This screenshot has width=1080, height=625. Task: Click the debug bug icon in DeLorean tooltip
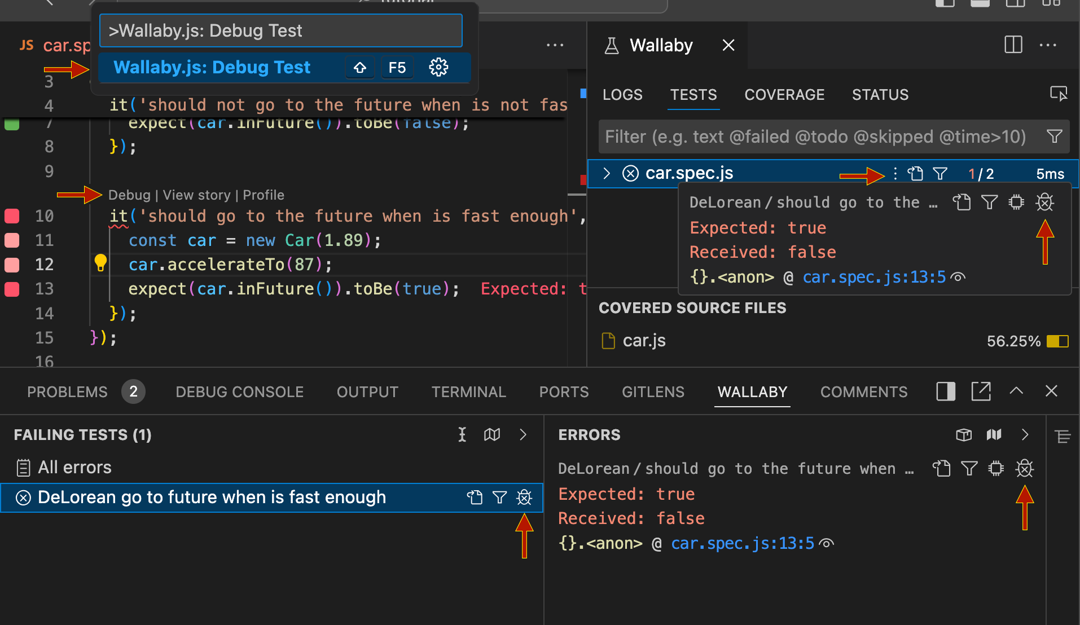(x=1044, y=202)
